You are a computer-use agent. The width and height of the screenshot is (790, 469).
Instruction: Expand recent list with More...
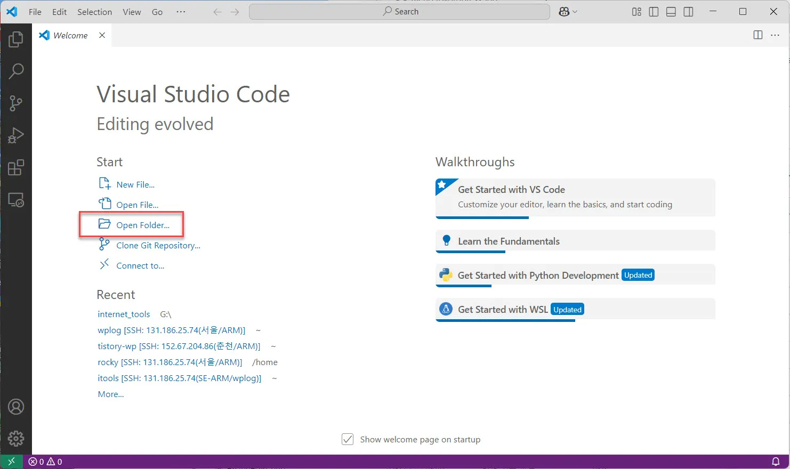pos(110,394)
